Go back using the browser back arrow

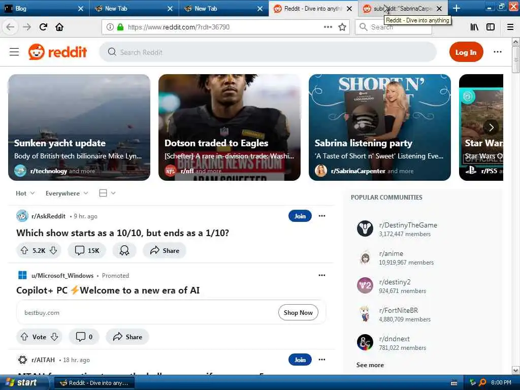[x=10, y=27]
